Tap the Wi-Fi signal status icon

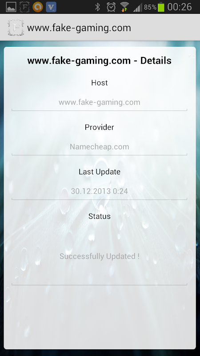(x=124, y=7)
